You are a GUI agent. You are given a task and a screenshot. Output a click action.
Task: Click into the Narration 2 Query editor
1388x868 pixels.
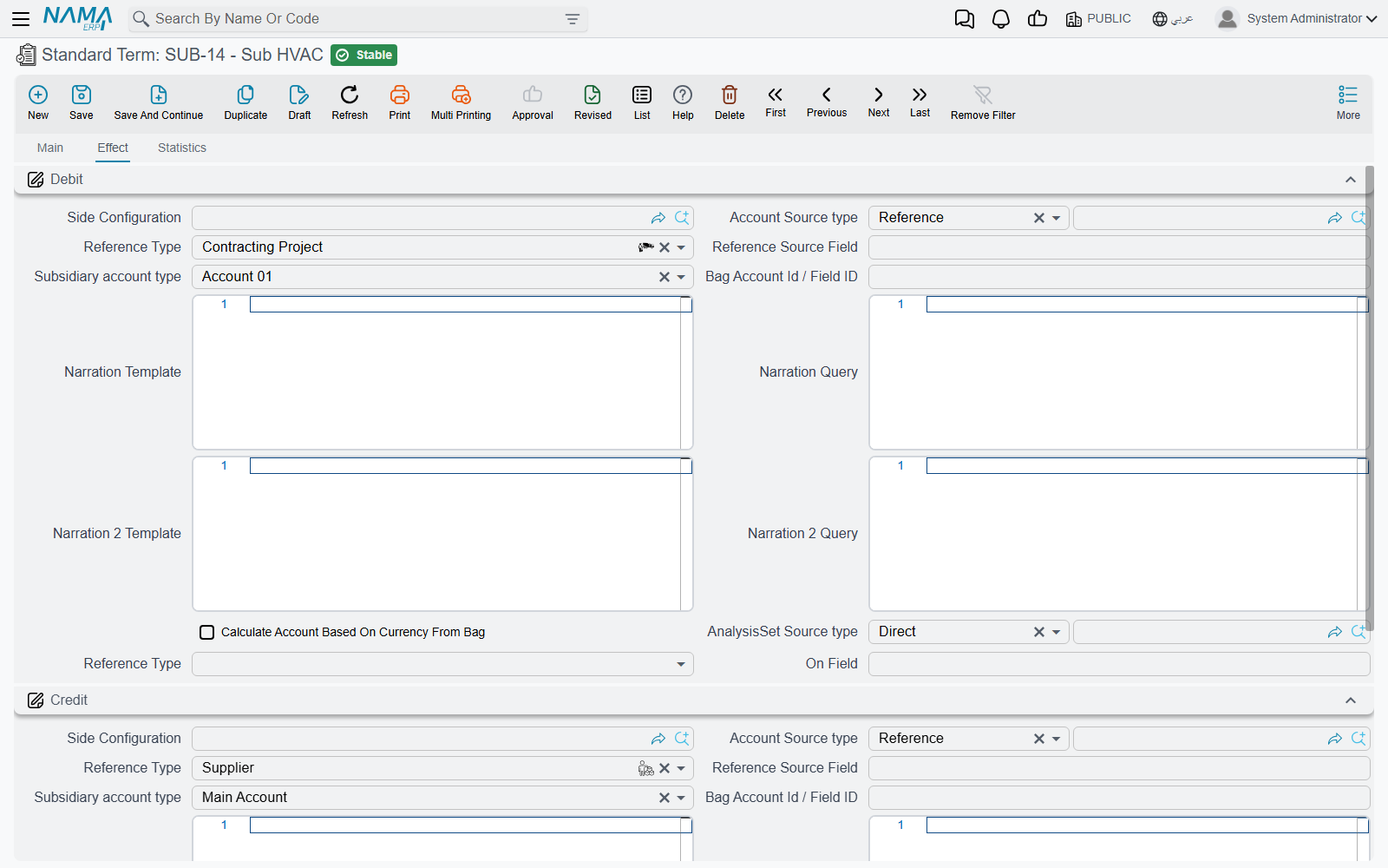(1119, 535)
